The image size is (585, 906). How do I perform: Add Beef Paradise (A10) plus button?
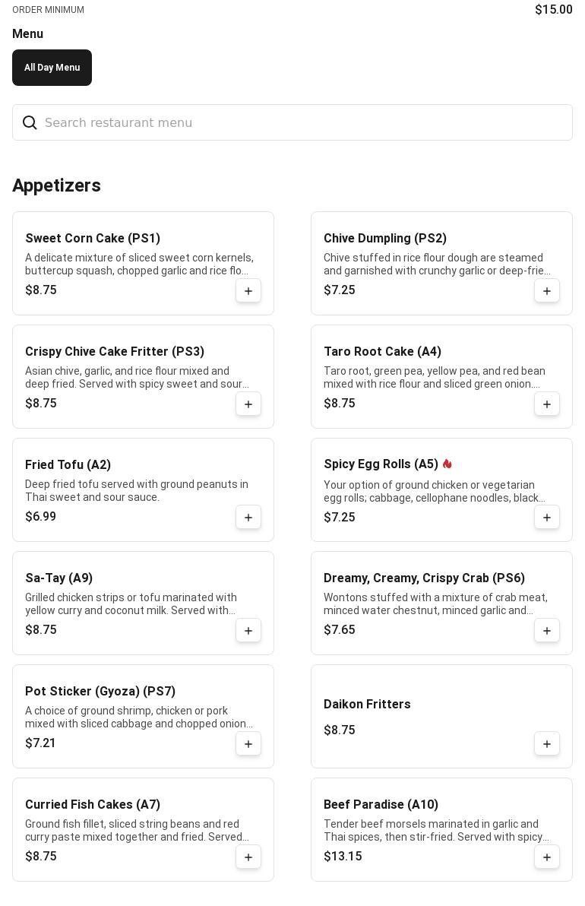pos(546,857)
